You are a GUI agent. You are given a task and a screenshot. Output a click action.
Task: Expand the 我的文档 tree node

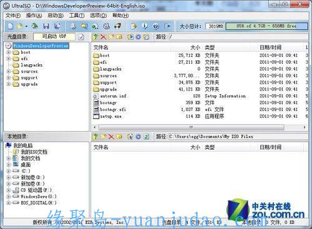pos(9,158)
